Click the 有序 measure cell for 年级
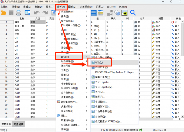Image resolution: width=184 pixels, height=132 pixels. pyautogui.click(x=161, y=30)
